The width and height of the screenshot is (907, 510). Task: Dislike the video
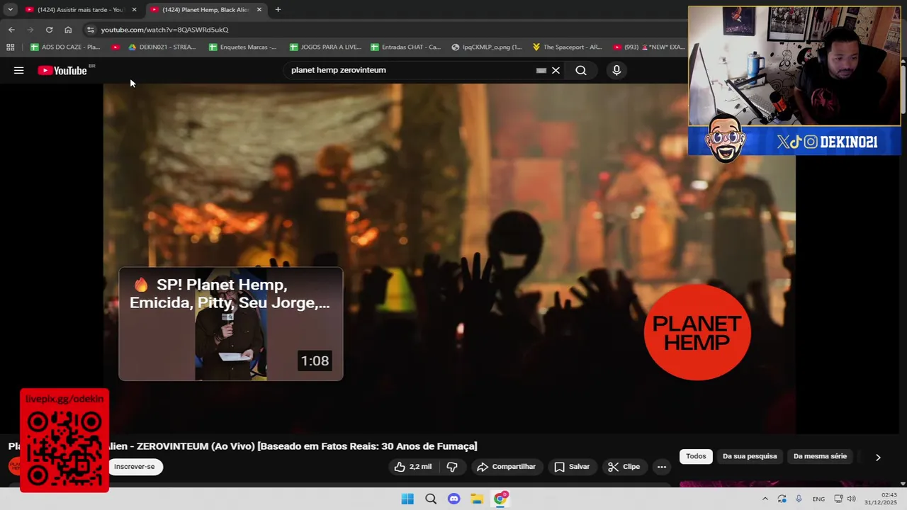452,467
